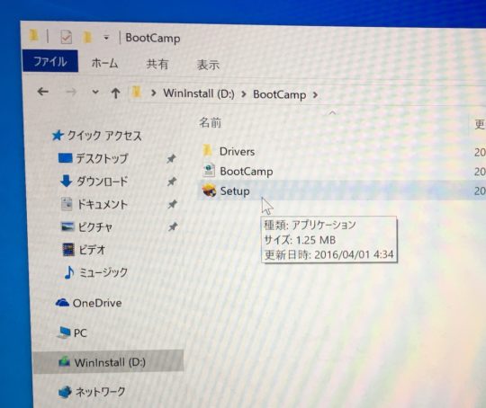486x408 pixels.
Task: Expand the chevron after WinInstall (D:)
Action: 244,94
